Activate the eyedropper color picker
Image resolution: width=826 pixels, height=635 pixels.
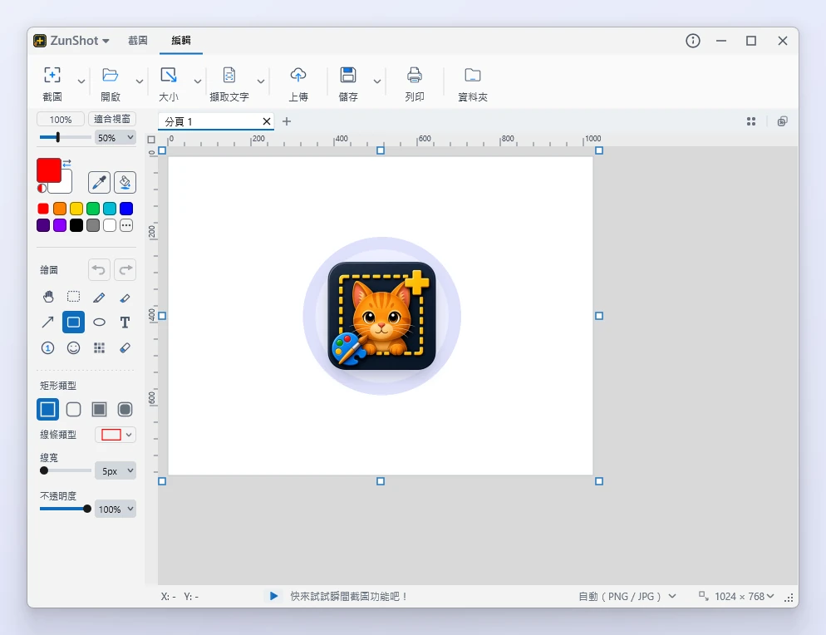(99, 182)
